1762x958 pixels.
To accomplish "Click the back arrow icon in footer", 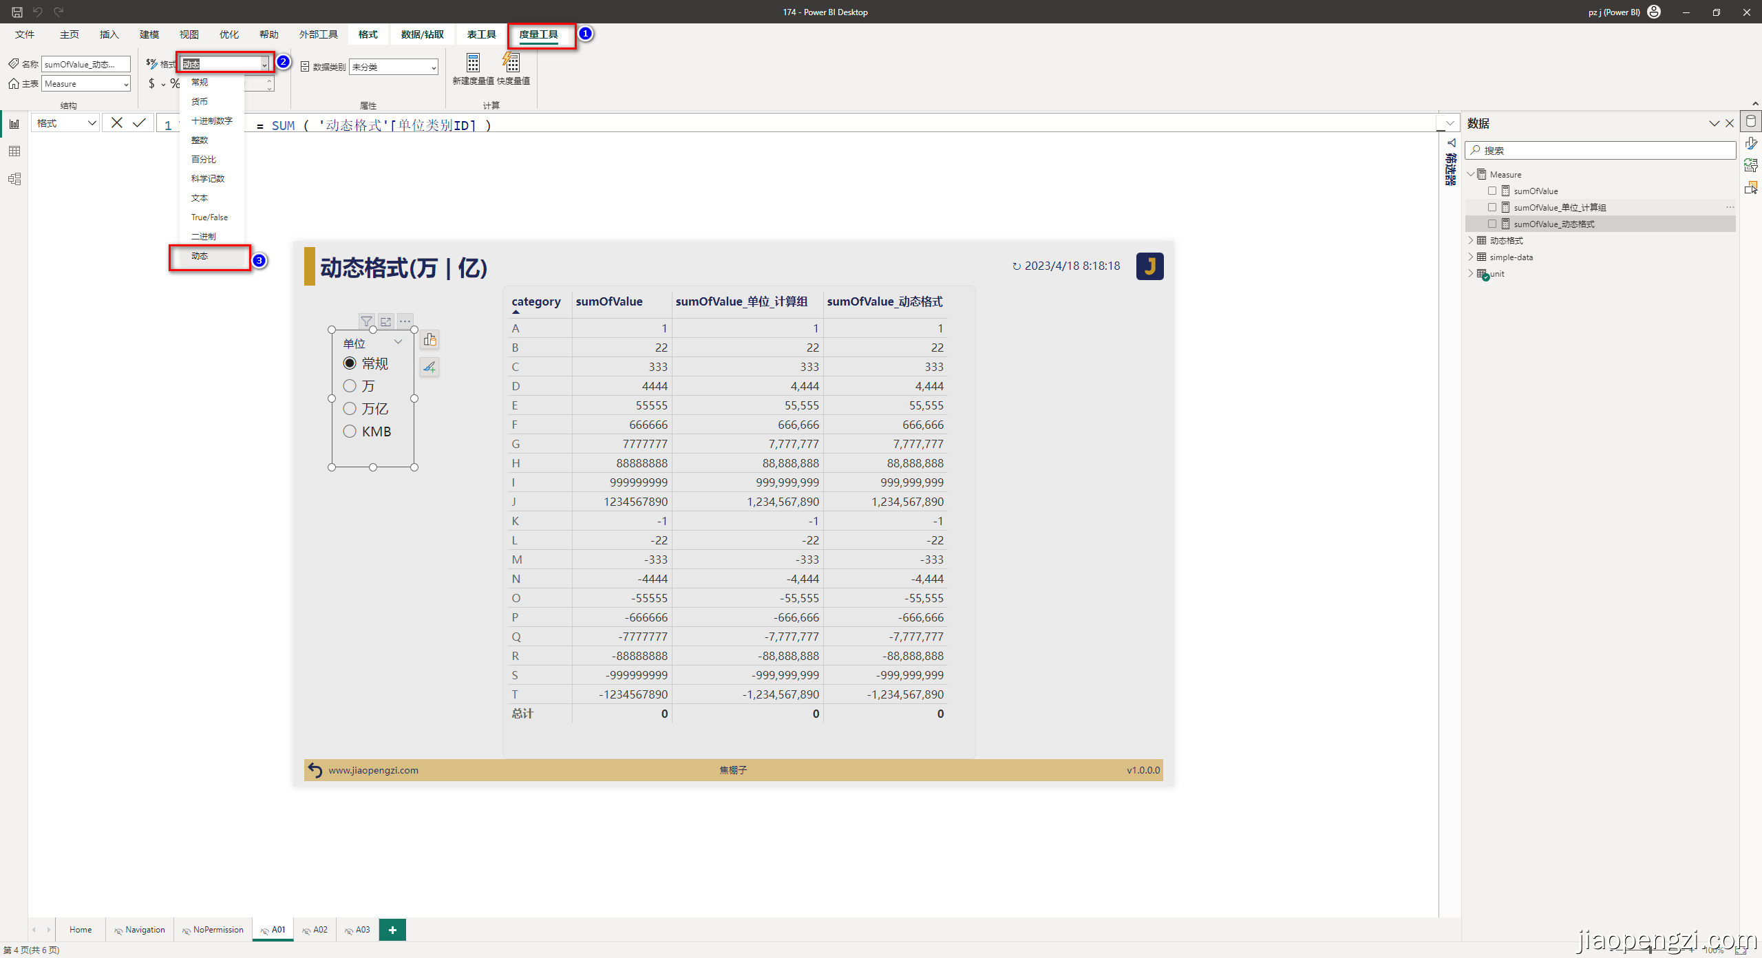I will click(315, 770).
